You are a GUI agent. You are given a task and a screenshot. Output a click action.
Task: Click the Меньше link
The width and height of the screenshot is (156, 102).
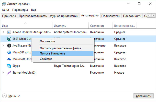tap(14, 96)
